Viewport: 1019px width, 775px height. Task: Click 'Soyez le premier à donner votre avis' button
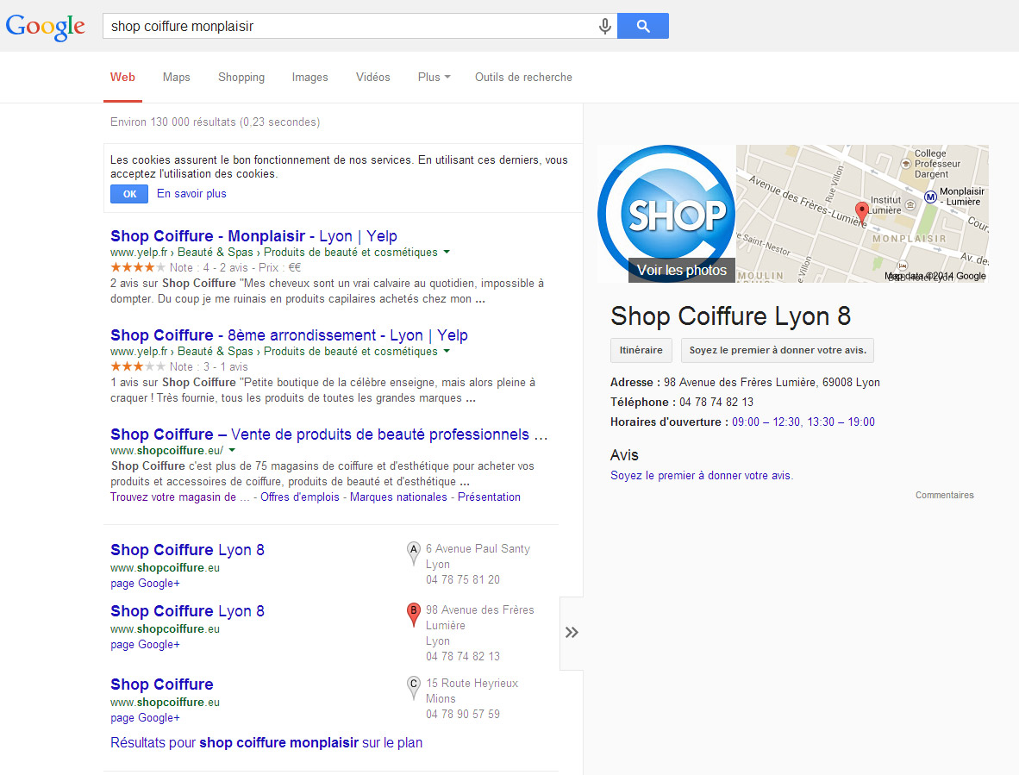click(x=778, y=350)
